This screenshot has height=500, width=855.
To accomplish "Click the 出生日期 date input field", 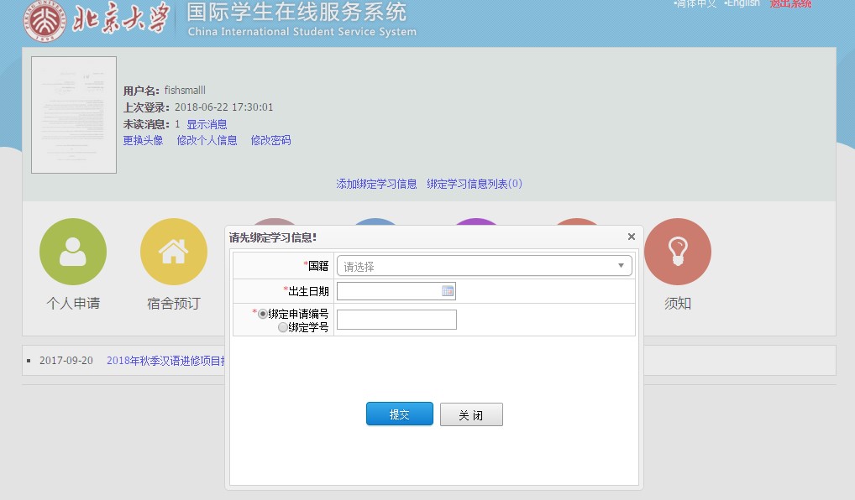I will (388, 291).
